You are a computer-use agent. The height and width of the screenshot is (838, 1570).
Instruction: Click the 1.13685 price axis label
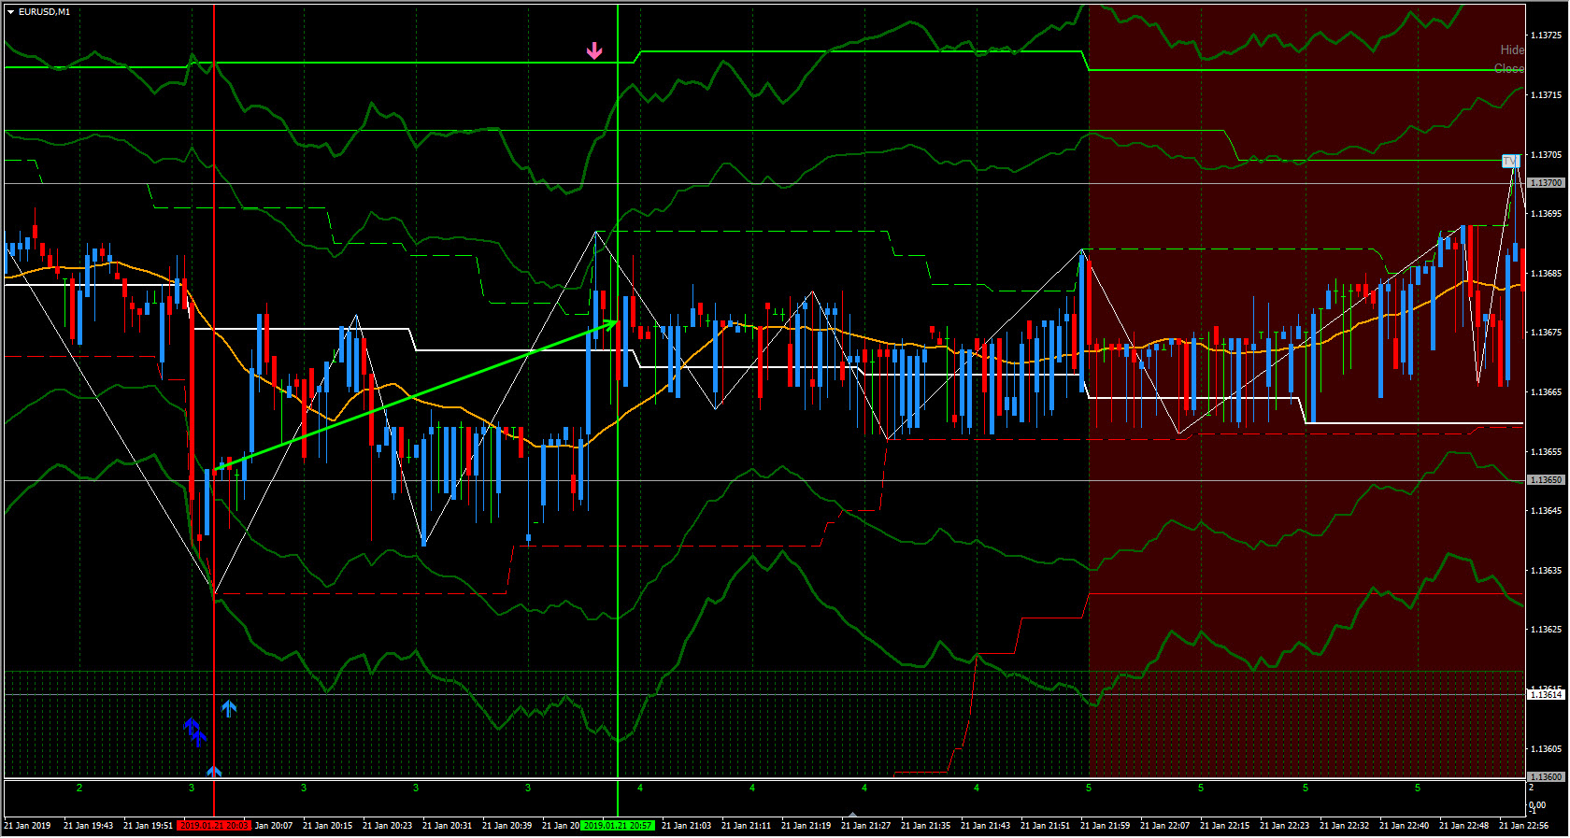click(x=1547, y=274)
